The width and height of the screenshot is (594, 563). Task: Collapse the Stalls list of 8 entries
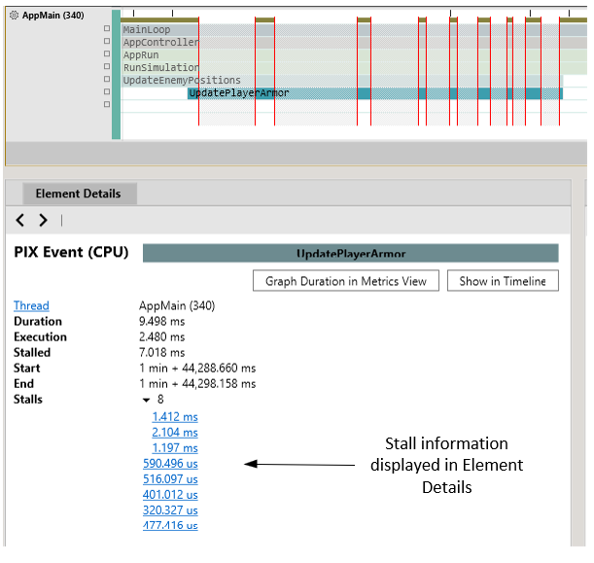pos(146,400)
